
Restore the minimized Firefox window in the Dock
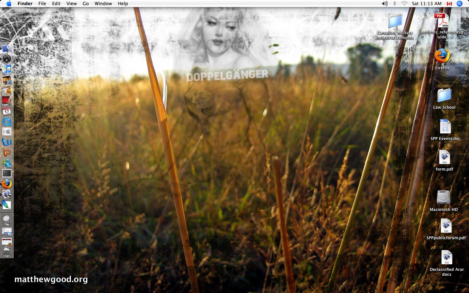(x=7, y=242)
